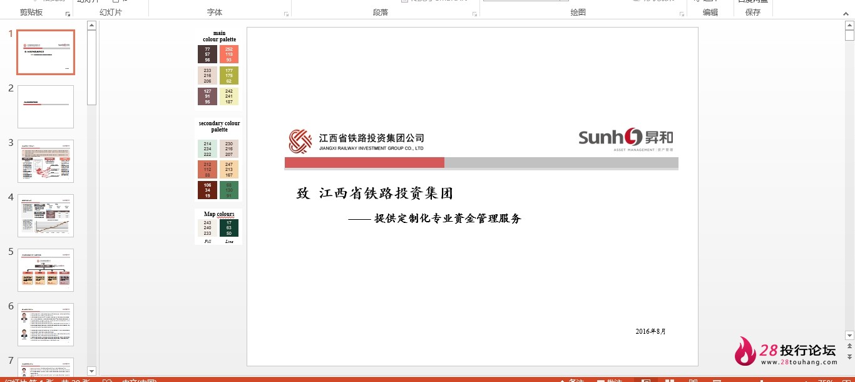Click the 68 130 91 green swatch

pyautogui.click(x=229, y=190)
